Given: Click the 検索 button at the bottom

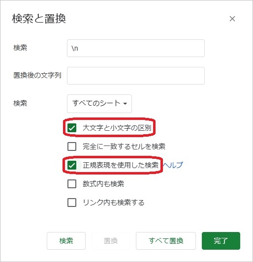Looking at the screenshot, I should (66, 241).
